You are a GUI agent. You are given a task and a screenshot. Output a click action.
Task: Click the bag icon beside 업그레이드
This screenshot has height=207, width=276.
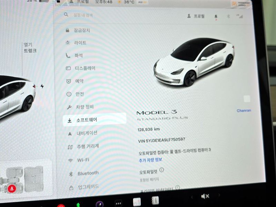[x=71, y=188]
